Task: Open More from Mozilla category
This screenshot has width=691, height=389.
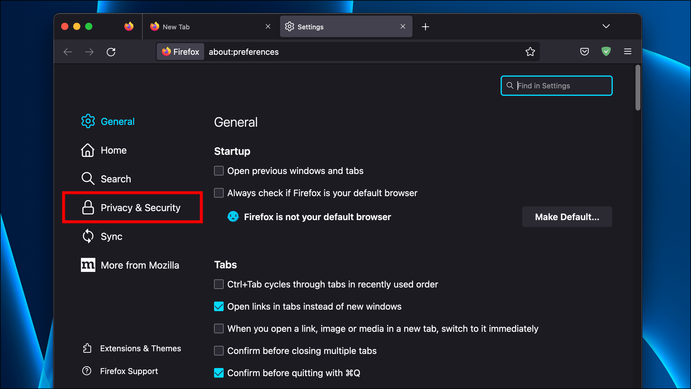Action: pos(130,265)
